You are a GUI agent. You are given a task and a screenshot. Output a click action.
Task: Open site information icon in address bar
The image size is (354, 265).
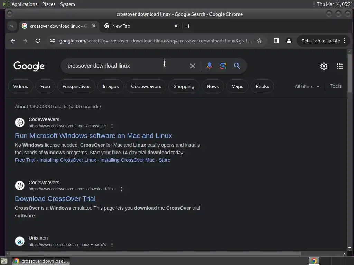pos(53,41)
